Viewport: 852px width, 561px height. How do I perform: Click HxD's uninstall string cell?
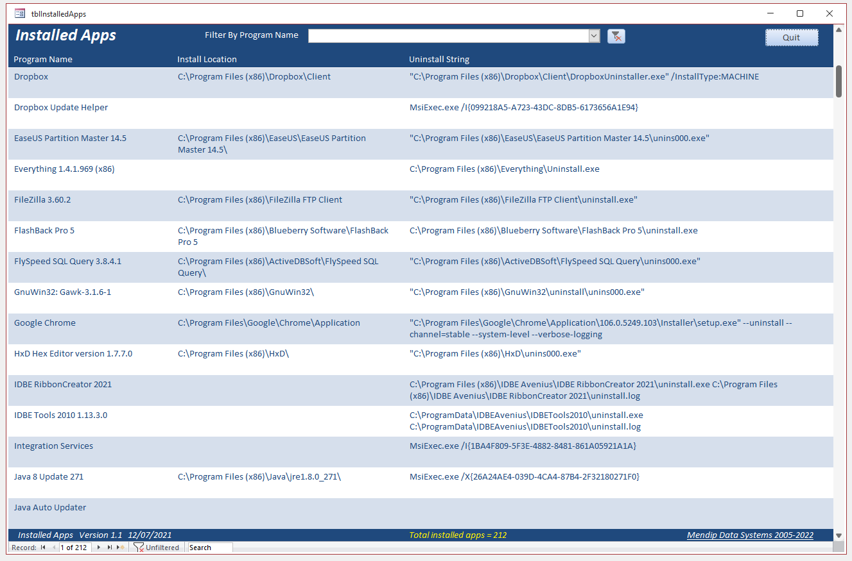click(x=495, y=353)
